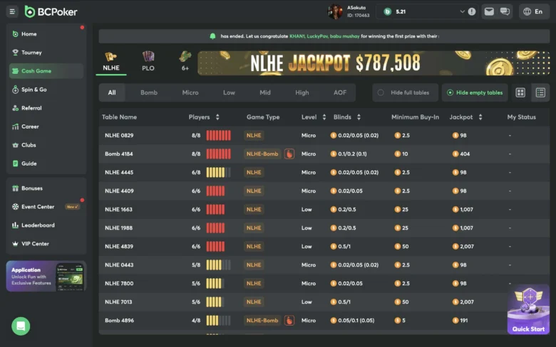Switch to list view layout

point(540,92)
